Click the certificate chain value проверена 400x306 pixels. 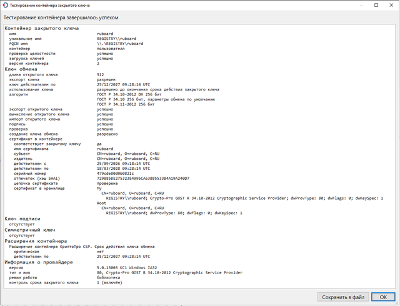[x=107, y=184]
